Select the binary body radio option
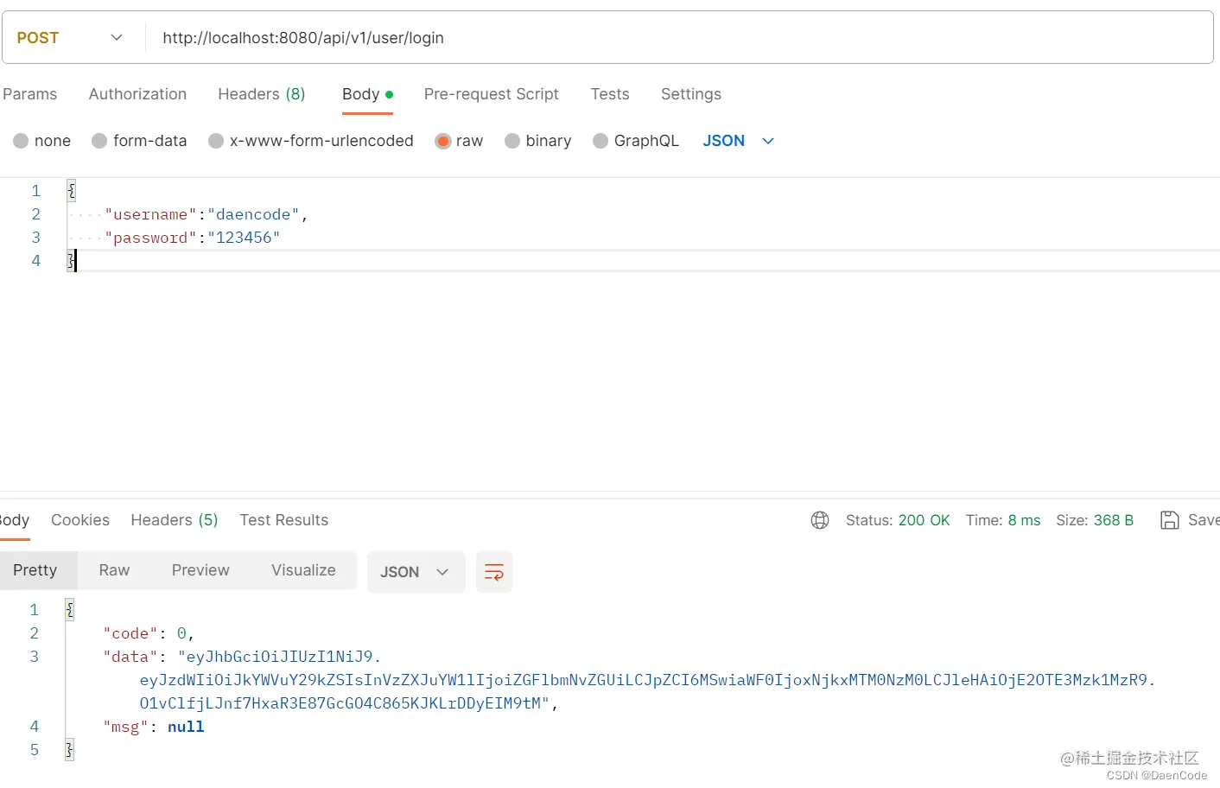The width and height of the screenshot is (1220, 788). pos(512,141)
